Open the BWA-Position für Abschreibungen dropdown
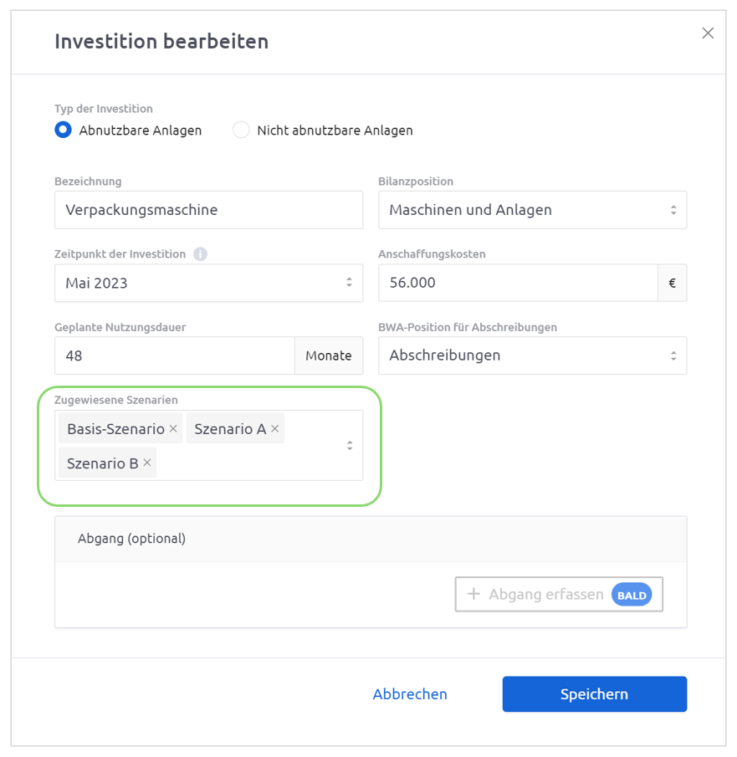The image size is (737, 757). pyautogui.click(x=532, y=355)
